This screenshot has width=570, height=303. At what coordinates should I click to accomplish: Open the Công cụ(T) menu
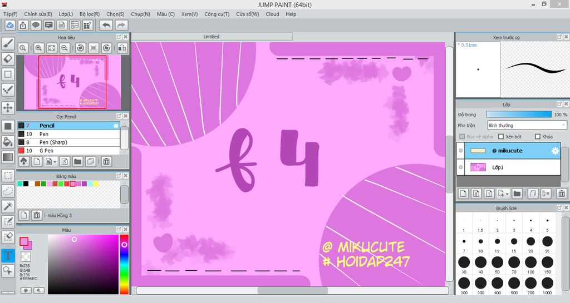pyautogui.click(x=217, y=14)
